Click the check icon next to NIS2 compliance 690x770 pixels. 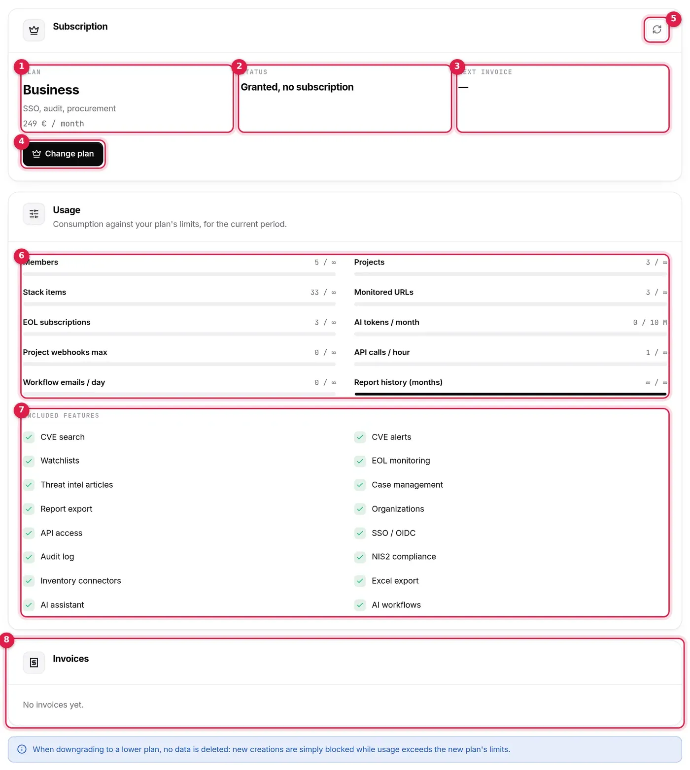tap(360, 557)
